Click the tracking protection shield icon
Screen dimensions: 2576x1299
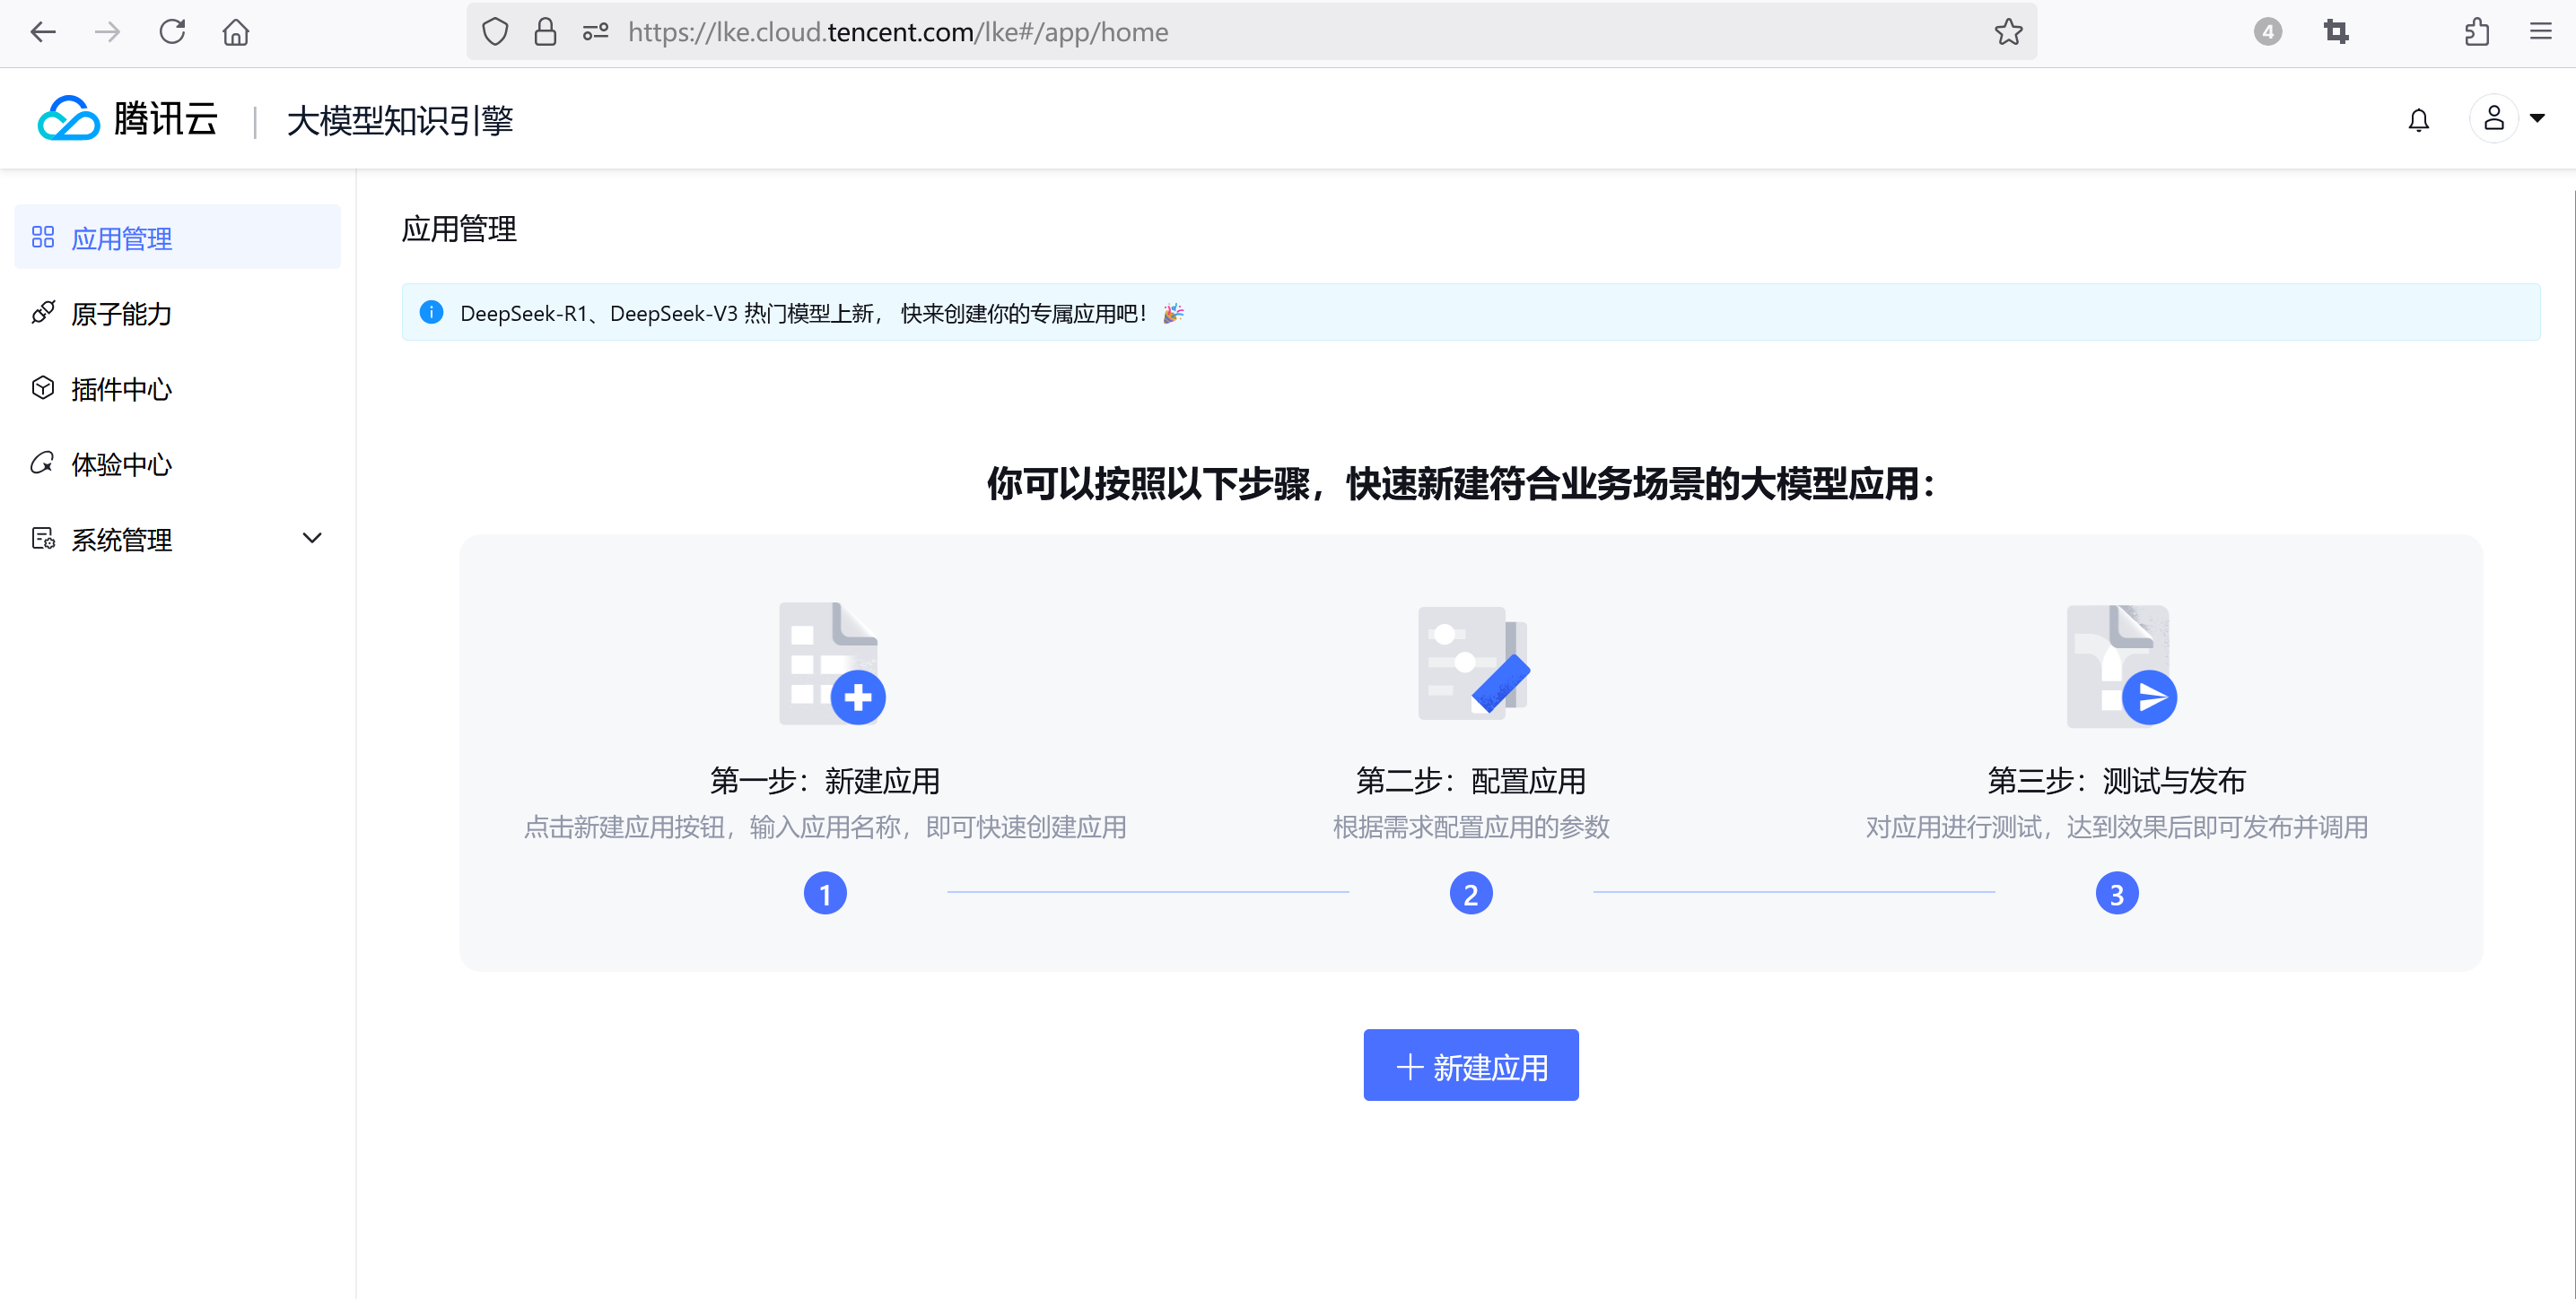[x=495, y=32]
